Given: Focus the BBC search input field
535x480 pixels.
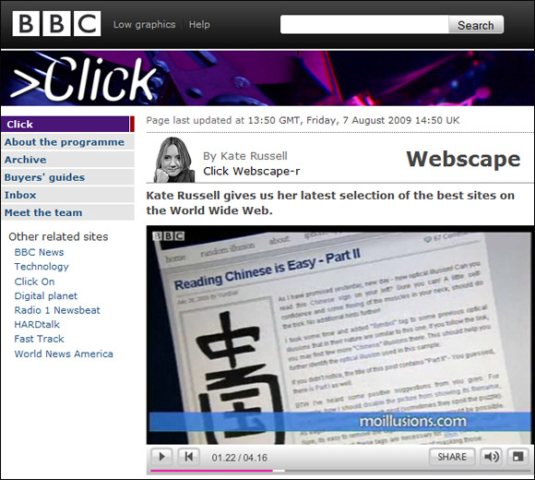Looking at the screenshot, I should [364, 25].
